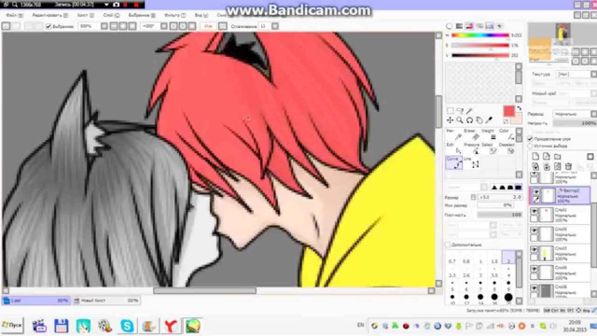Open the Слой menu

(111, 15)
